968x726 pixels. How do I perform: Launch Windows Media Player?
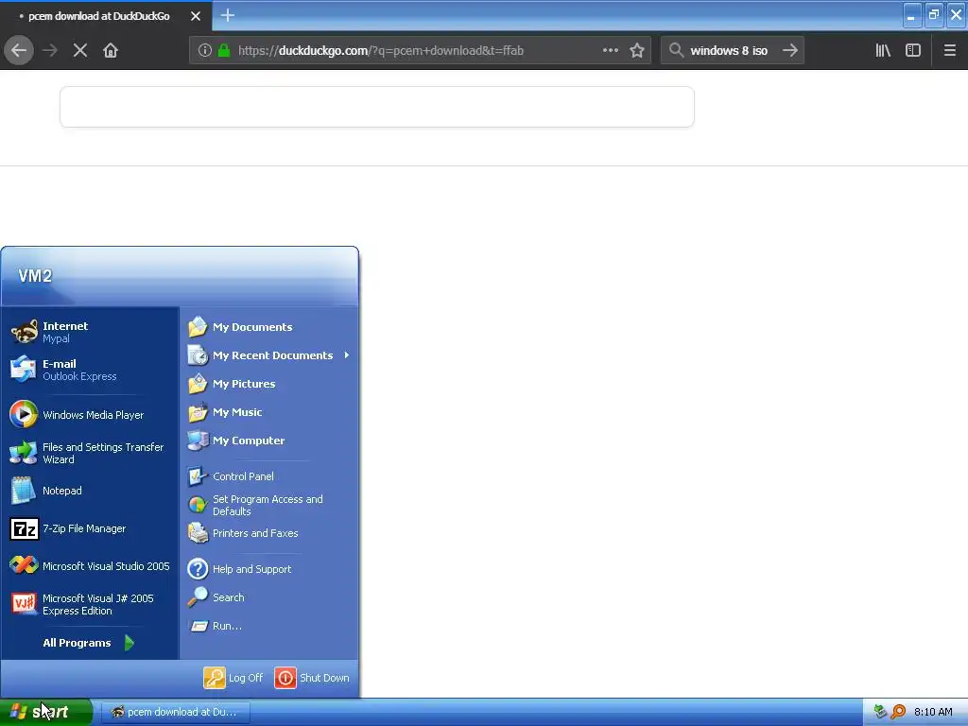pos(90,415)
